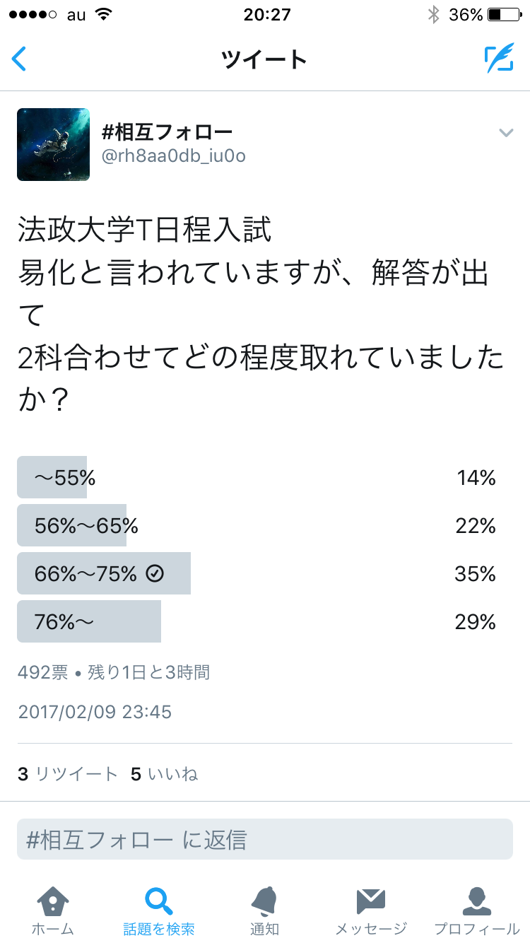
Task: Expand tweet options chevron menu
Action: point(505,133)
